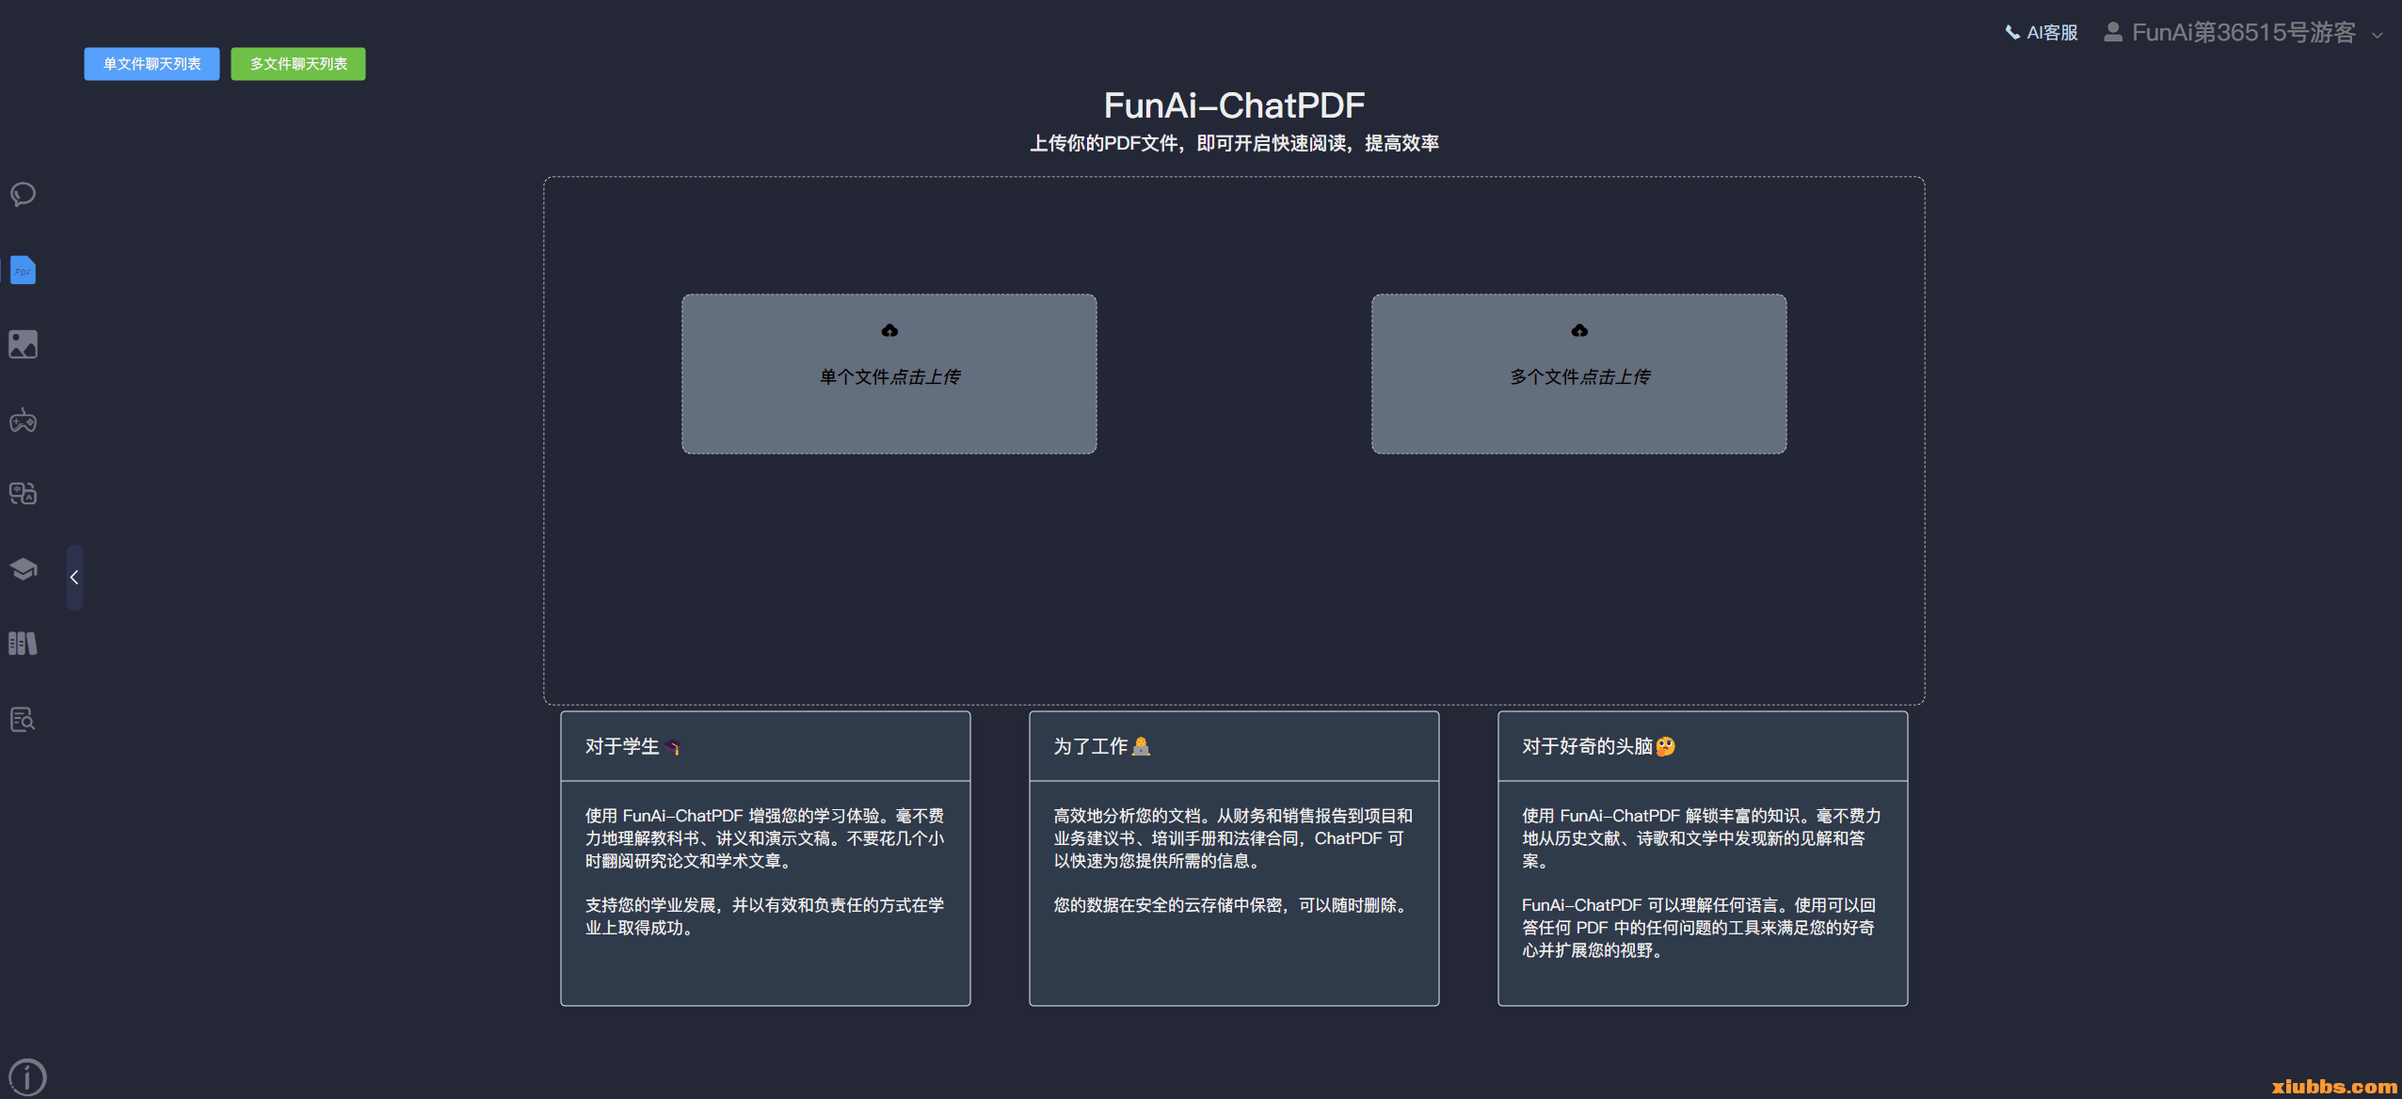
Task: Click the document search sidebar icon
Action: coord(23,720)
